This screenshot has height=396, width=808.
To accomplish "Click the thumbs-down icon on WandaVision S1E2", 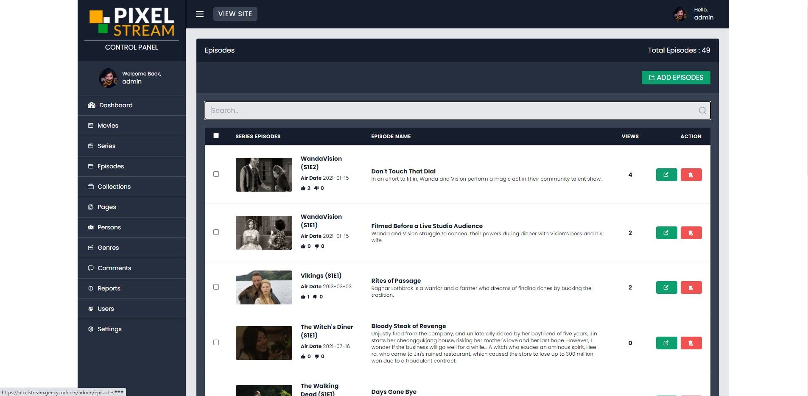I will [316, 188].
